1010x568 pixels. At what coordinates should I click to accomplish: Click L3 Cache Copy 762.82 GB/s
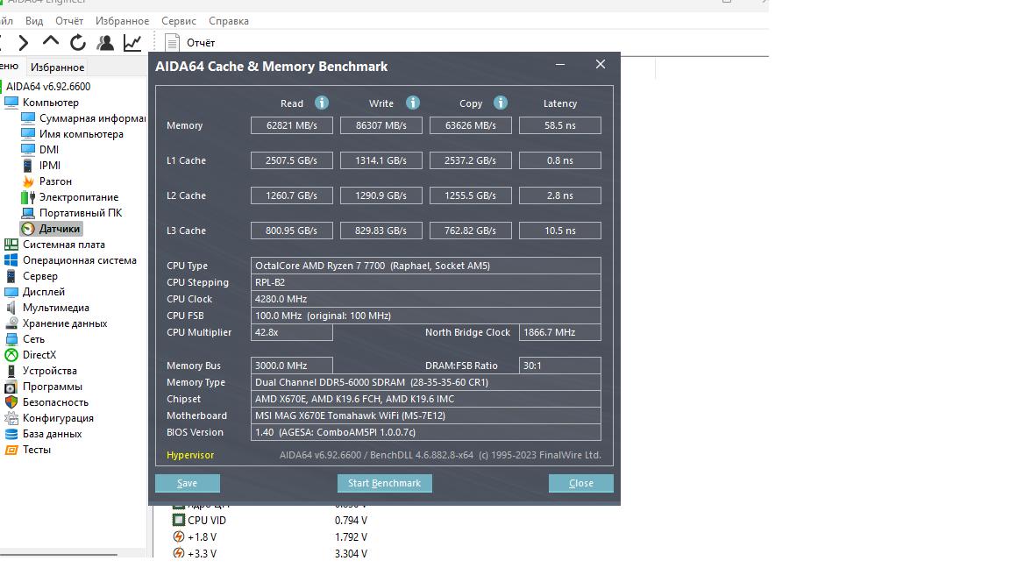471,231
